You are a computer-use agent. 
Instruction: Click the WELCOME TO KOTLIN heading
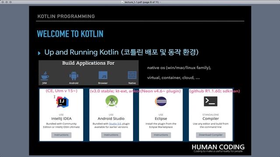point(70,34)
